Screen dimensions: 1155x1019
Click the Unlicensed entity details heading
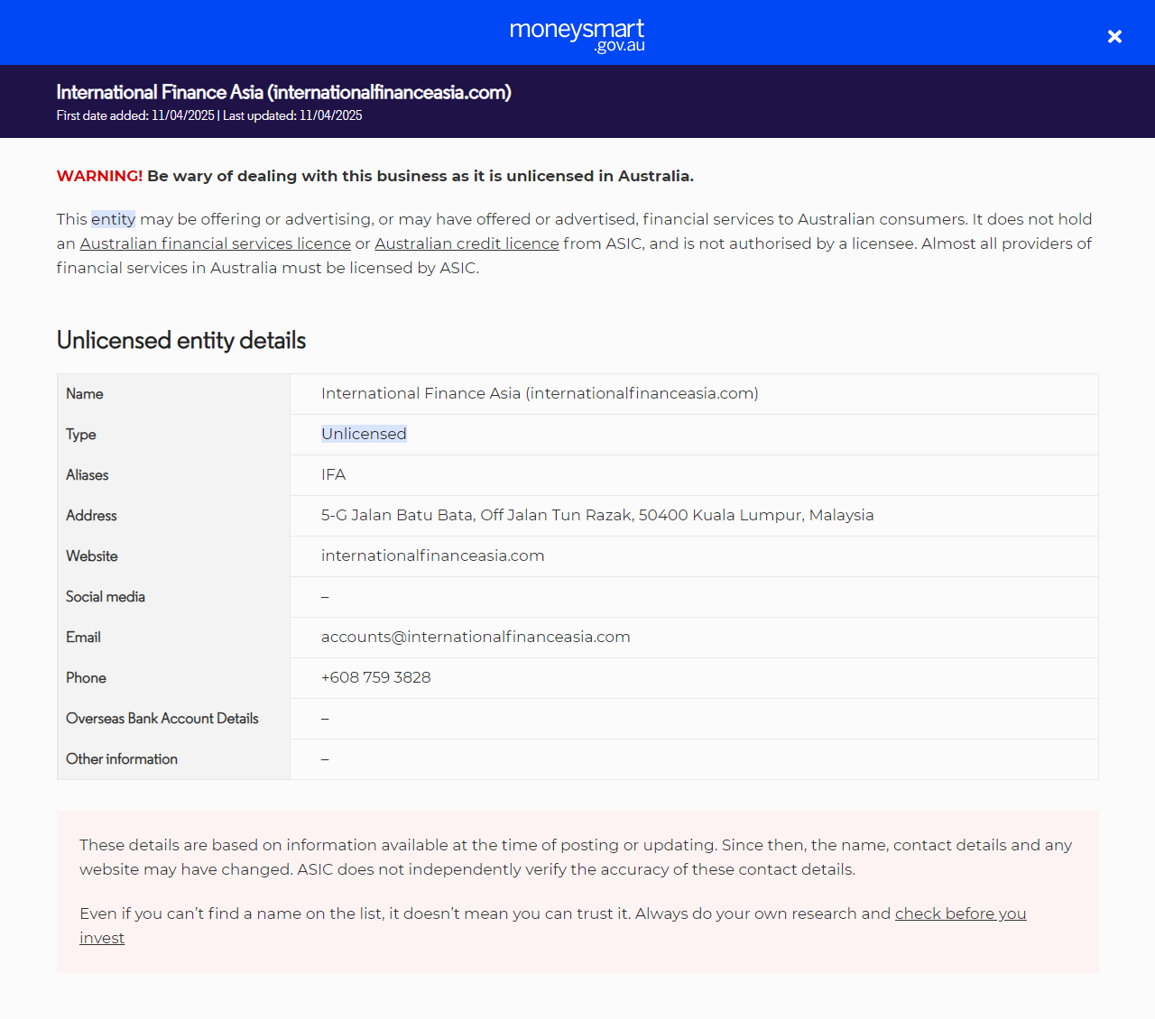[181, 340]
